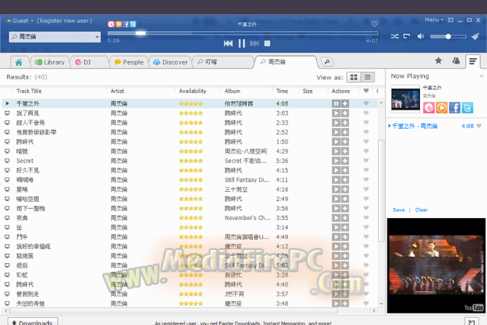
Task: Stop playback
Action: coord(267,43)
